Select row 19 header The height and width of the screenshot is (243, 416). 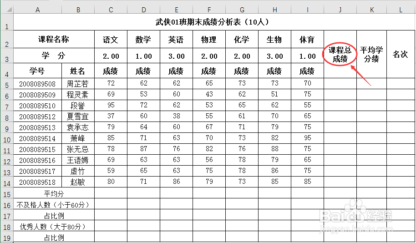click(7, 237)
